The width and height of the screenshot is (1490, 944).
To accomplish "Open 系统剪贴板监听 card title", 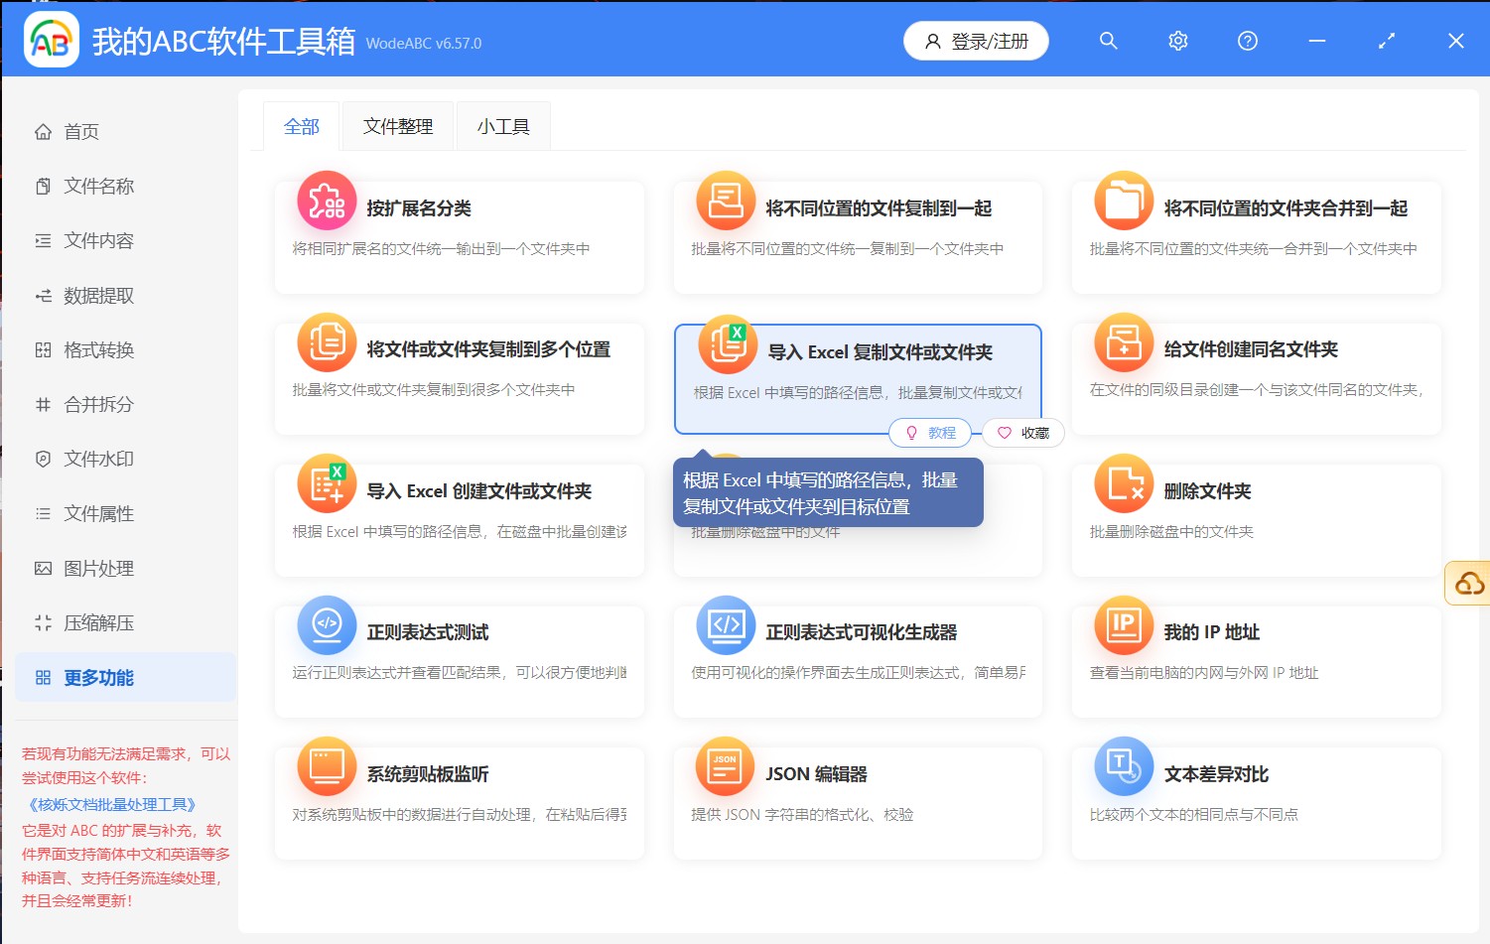I will (428, 774).
